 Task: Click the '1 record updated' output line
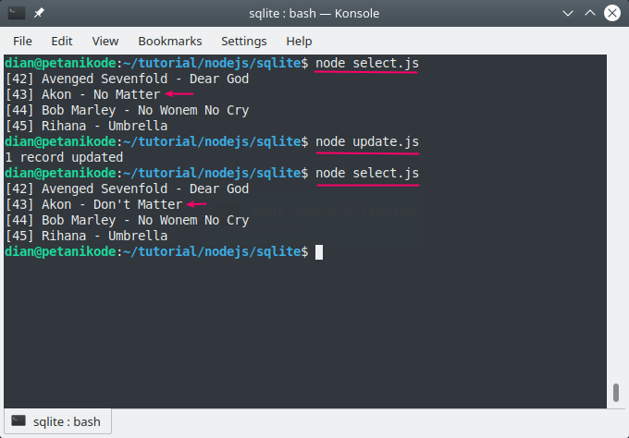[x=64, y=157]
